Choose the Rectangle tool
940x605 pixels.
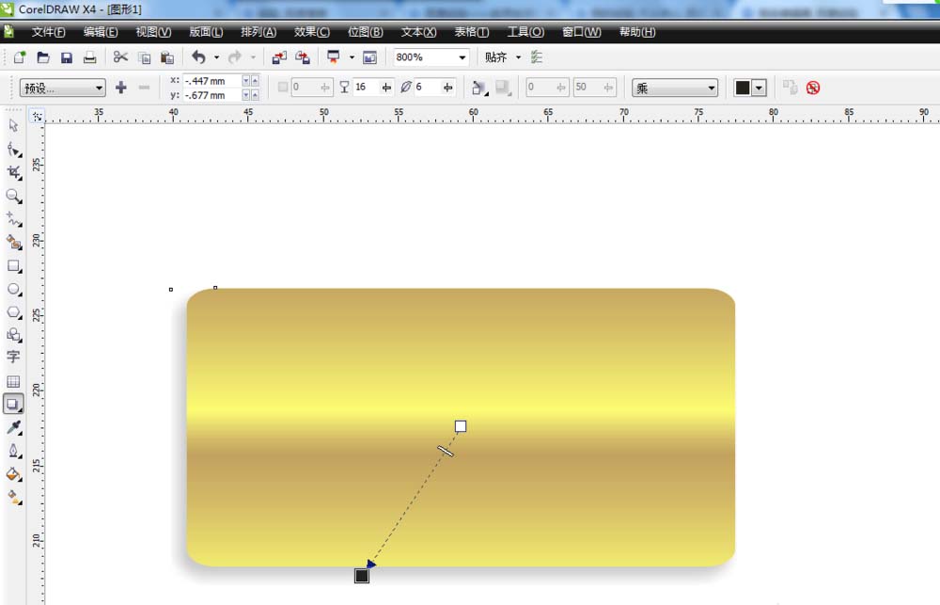point(13,266)
